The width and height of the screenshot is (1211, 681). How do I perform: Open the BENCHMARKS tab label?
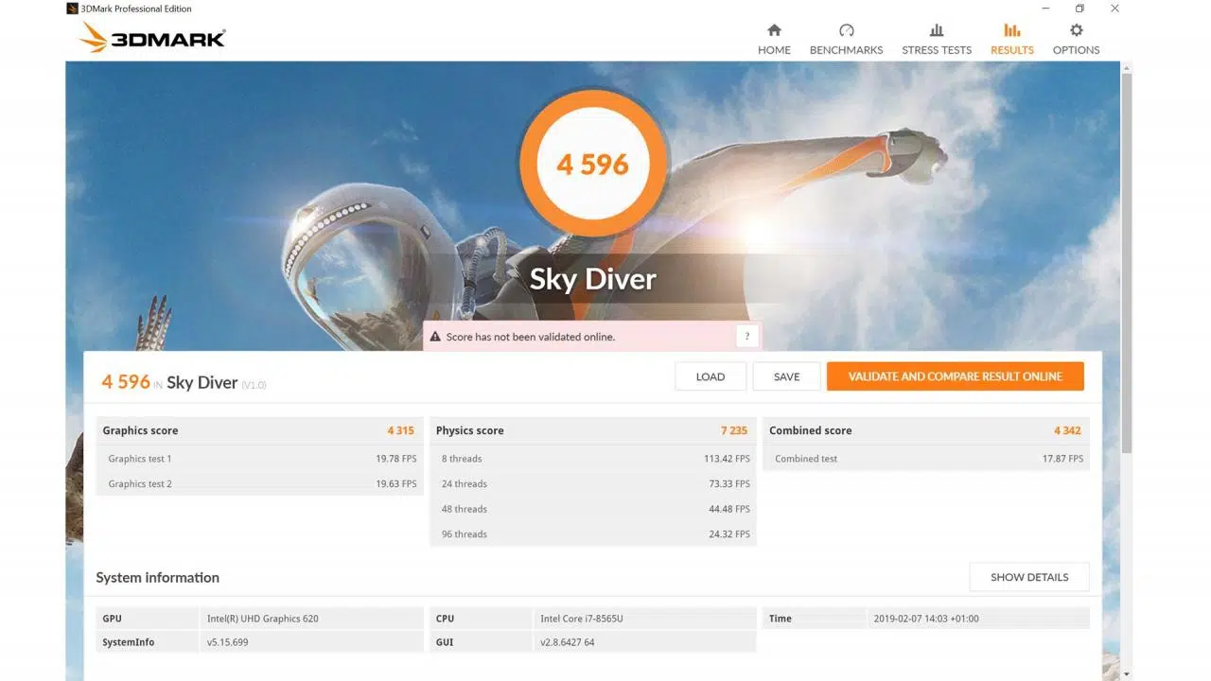coord(846,50)
